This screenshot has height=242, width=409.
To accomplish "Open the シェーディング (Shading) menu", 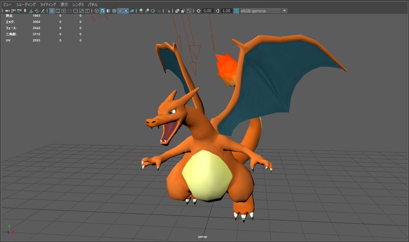I will point(26,5).
